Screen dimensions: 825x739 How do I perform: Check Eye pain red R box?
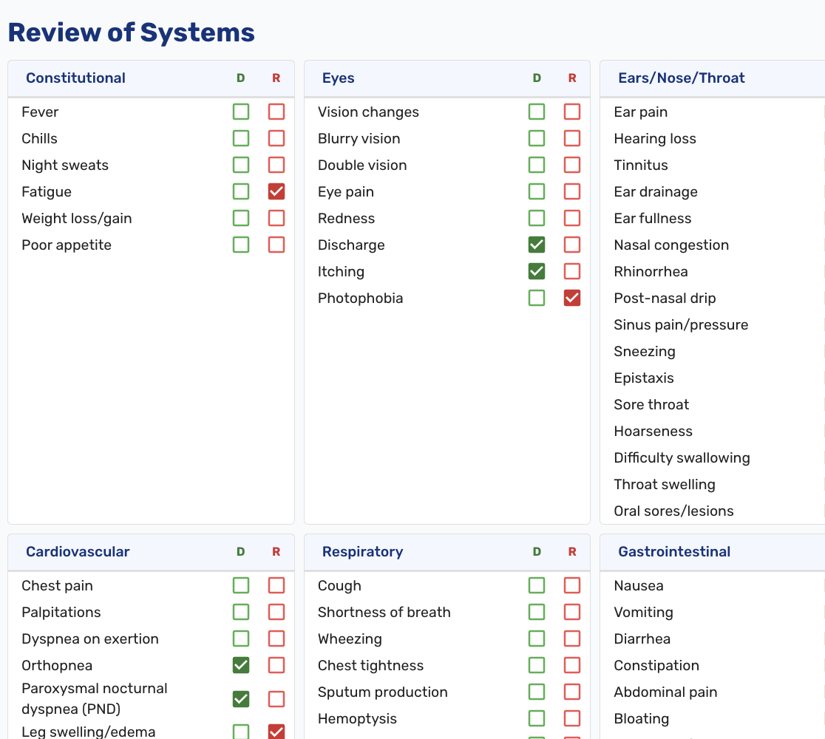[572, 191]
